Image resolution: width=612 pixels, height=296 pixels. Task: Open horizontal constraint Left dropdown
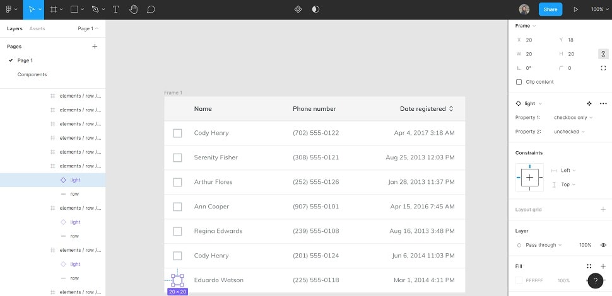pos(568,171)
